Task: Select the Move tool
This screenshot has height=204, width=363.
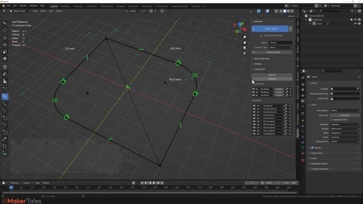Action: [5, 38]
